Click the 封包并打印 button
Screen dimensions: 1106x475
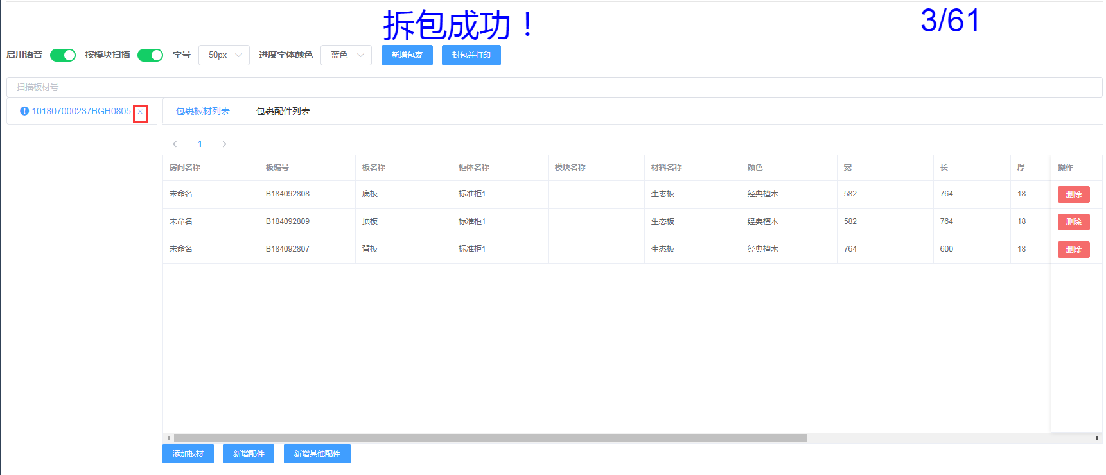click(471, 55)
